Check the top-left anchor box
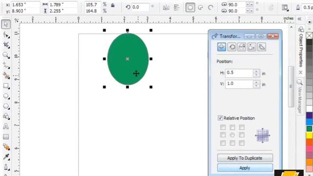The width and height of the screenshot is (313, 176). click(223, 127)
